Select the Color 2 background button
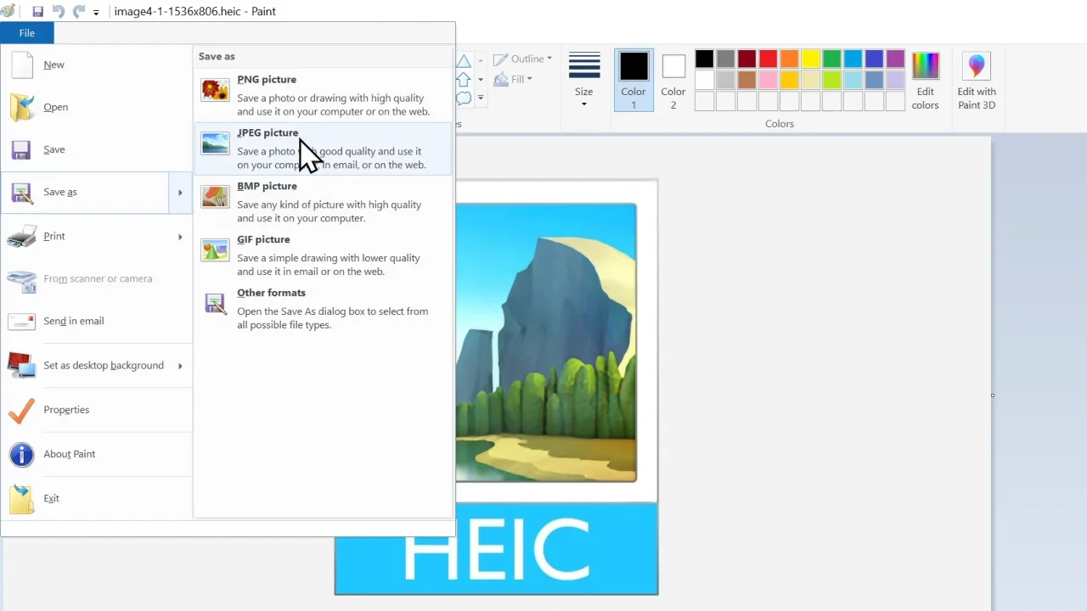Viewport: 1087px width, 611px height. point(673,81)
